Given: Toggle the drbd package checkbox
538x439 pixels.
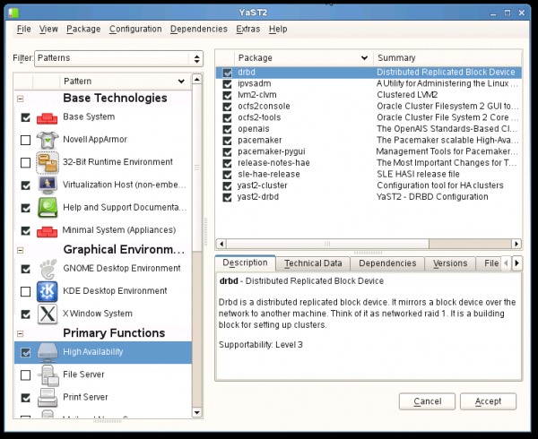Looking at the screenshot, I should [227, 73].
